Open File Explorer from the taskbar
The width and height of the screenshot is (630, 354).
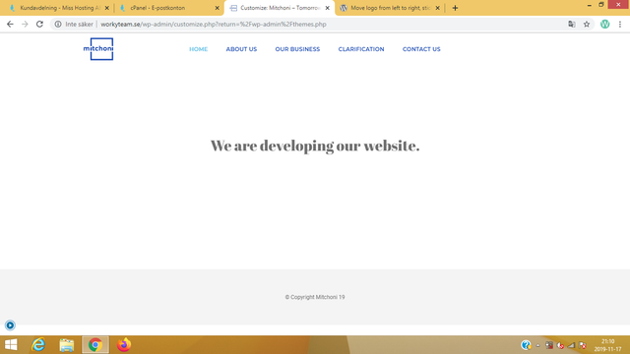(67, 345)
